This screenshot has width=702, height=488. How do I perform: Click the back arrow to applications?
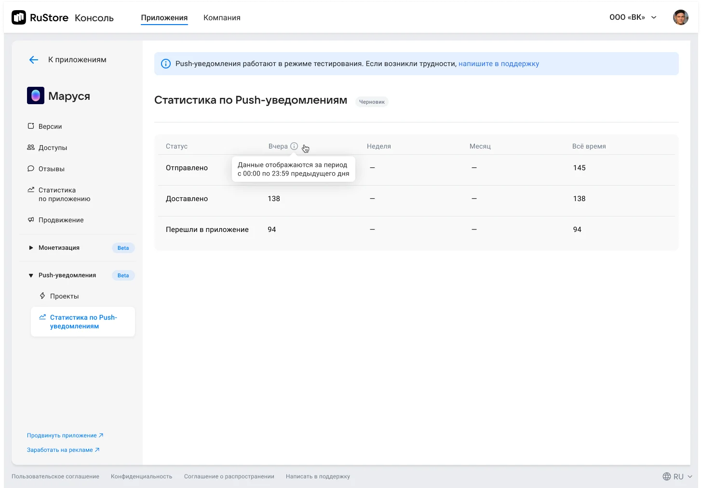(33, 60)
